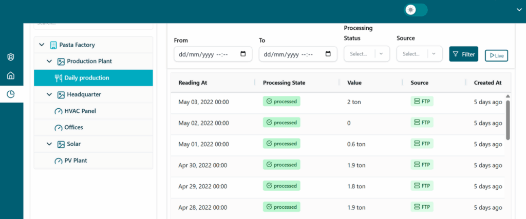Select the Offices tree item

point(73,127)
